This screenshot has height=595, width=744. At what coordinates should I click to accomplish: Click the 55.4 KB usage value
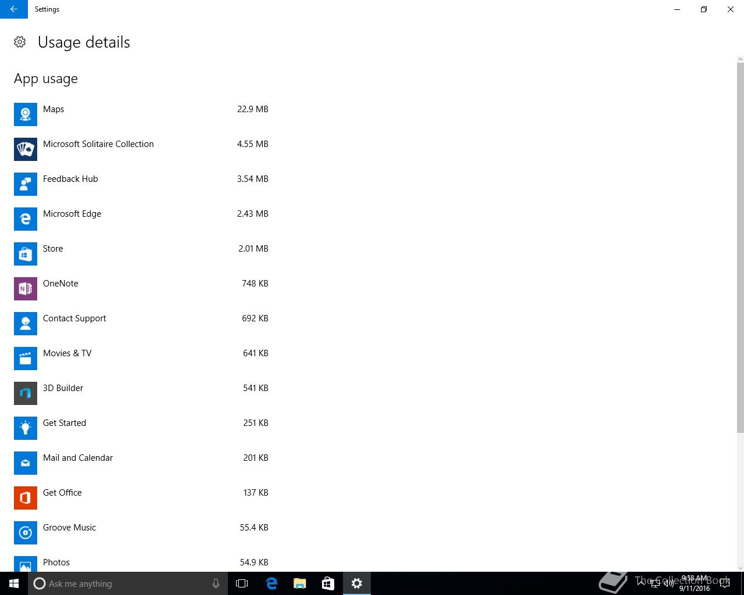coord(254,528)
